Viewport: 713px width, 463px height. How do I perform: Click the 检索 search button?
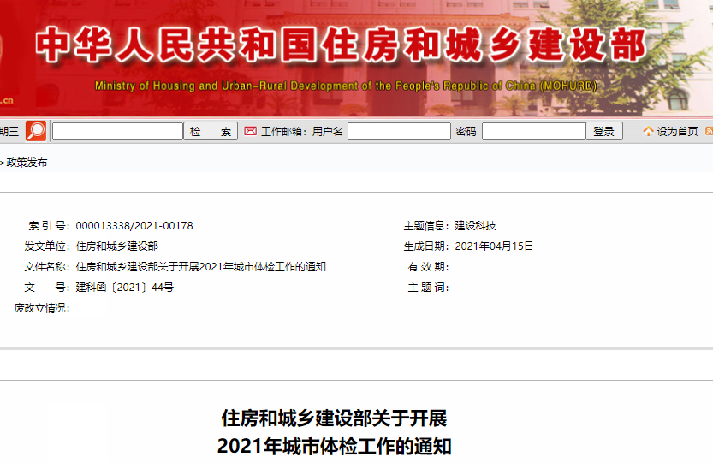(211, 132)
